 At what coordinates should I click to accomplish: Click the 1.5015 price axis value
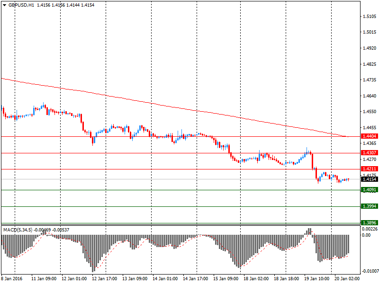[x=370, y=32]
